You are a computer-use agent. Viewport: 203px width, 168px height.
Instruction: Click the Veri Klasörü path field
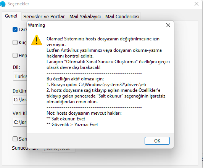(x=20, y=122)
